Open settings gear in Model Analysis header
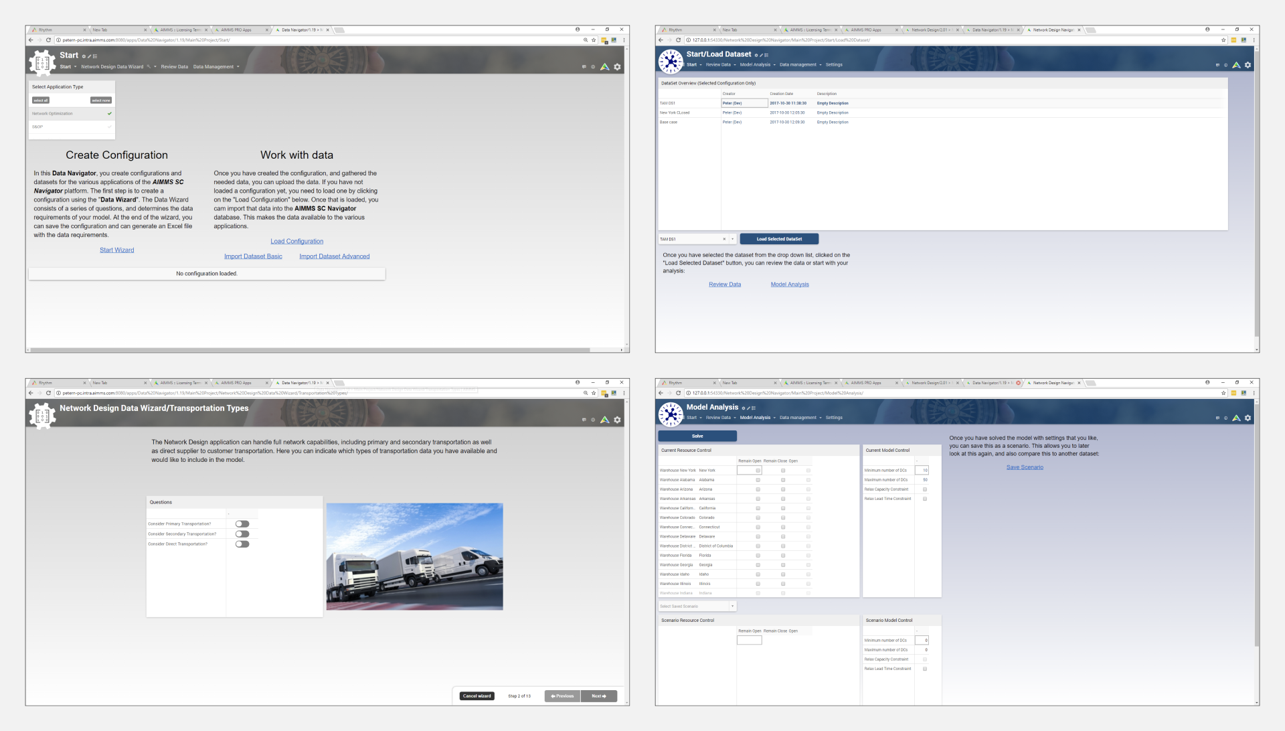Image resolution: width=1285 pixels, height=731 pixels. pyautogui.click(x=1248, y=418)
